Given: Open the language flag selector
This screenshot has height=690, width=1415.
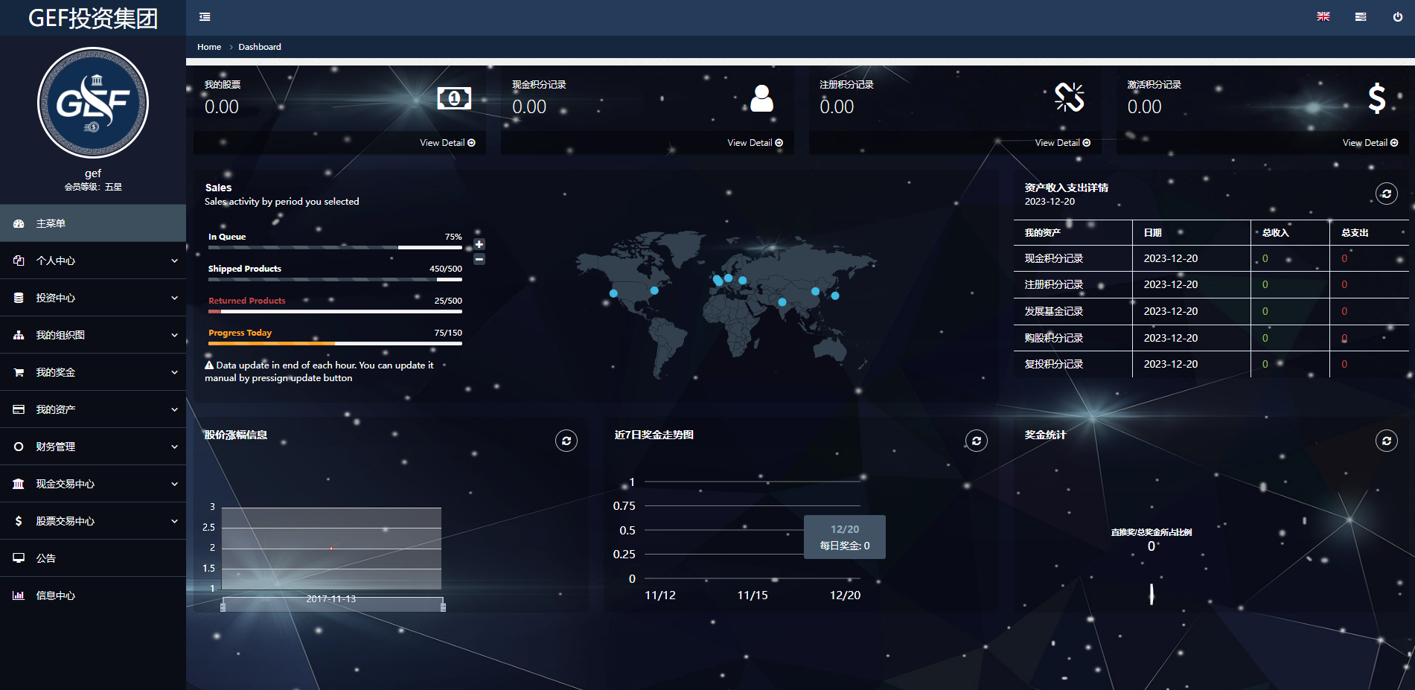Looking at the screenshot, I should coord(1323,17).
